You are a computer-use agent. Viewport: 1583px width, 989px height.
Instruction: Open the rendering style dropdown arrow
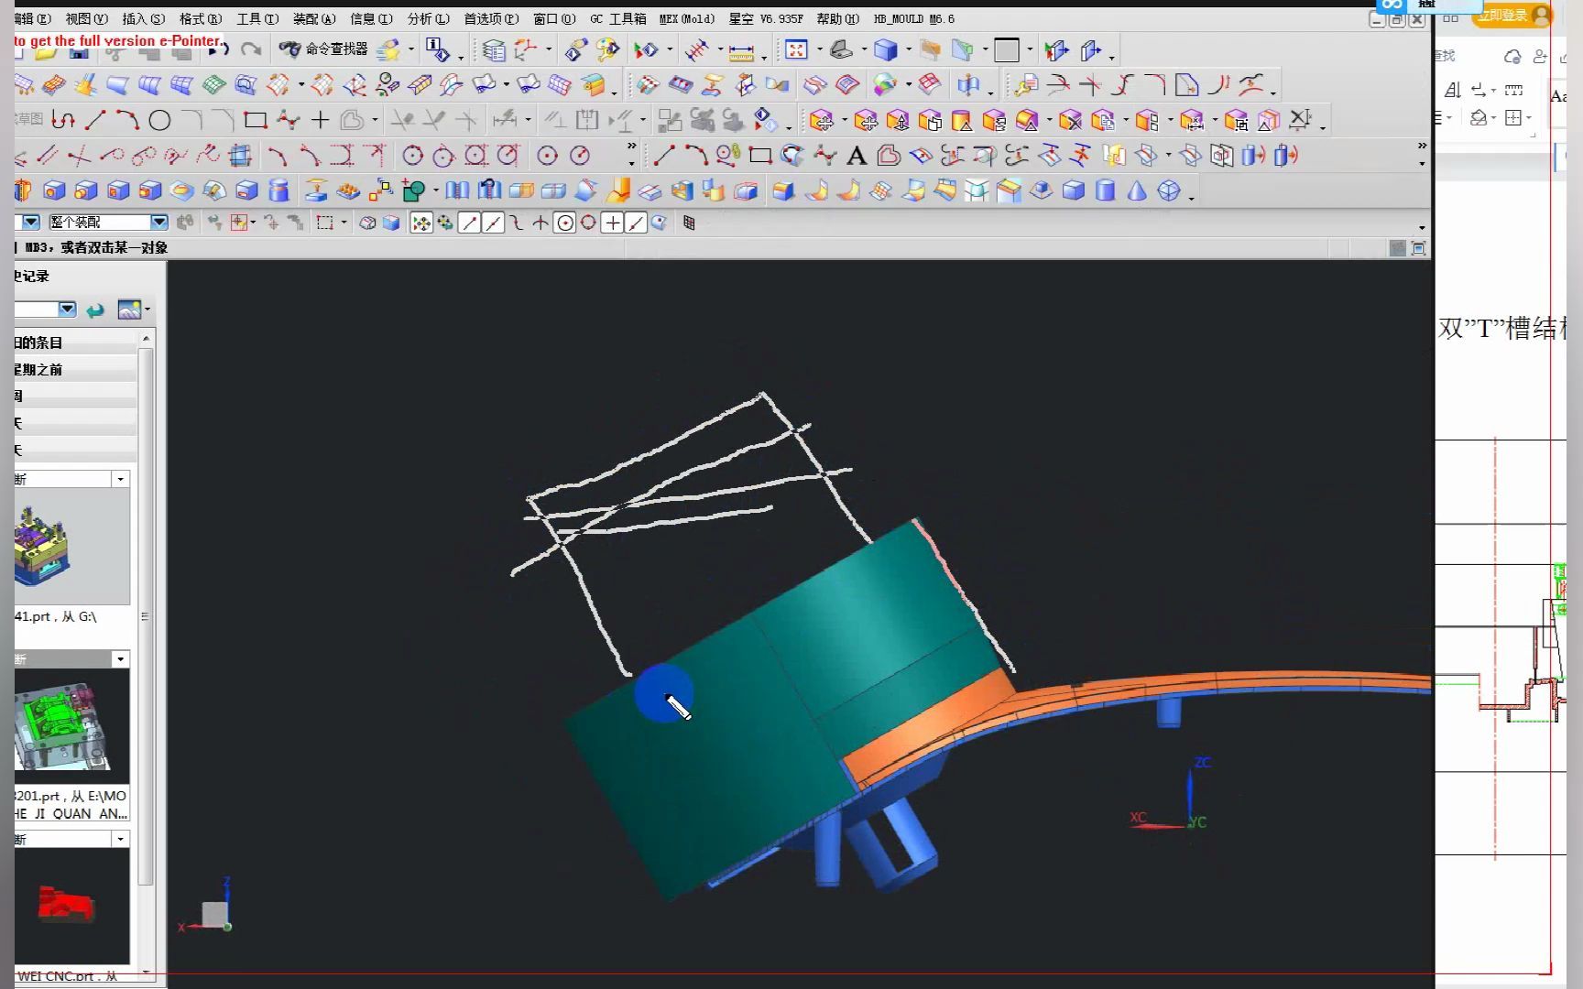click(908, 50)
